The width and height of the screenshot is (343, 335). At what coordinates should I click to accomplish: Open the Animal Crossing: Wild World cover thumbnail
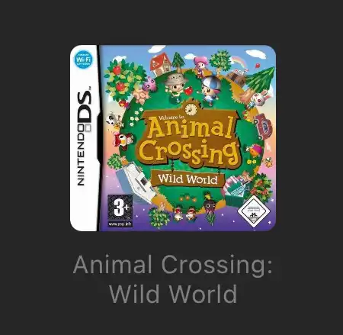[173, 138]
